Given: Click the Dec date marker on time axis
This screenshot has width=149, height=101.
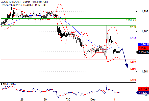Looking at the screenshot, I should 93,99.
